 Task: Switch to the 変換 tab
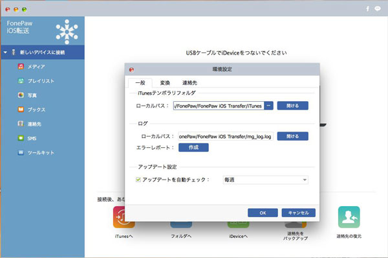(x=165, y=83)
